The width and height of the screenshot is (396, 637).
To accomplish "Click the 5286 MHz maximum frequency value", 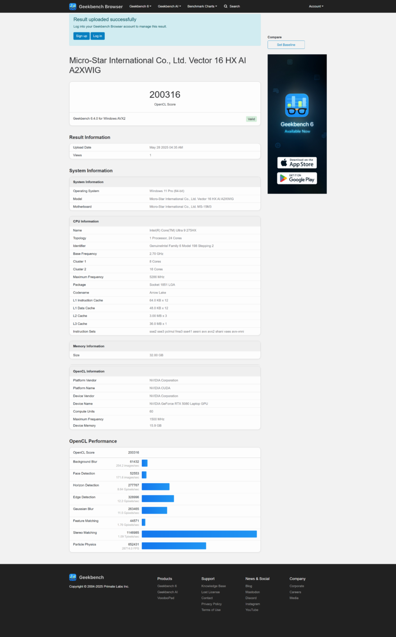I will click(158, 277).
